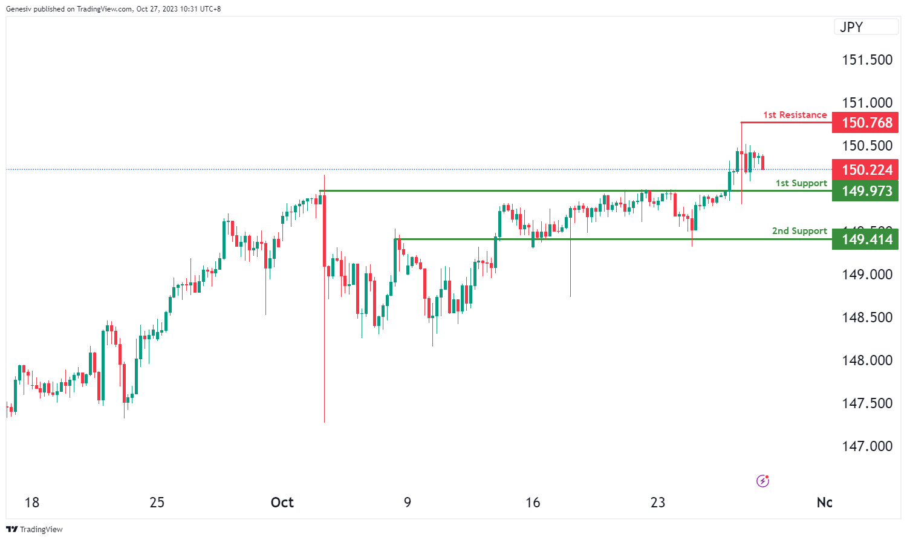Click the 151.500 price scale label
The width and height of the screenshot is (907, 540).
tap(867, 60)
